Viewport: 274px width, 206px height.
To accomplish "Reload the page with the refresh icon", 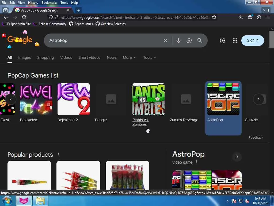I will (x=24, y=17).
